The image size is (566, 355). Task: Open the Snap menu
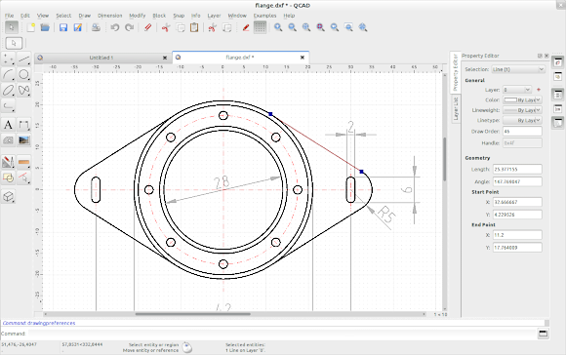179,16
